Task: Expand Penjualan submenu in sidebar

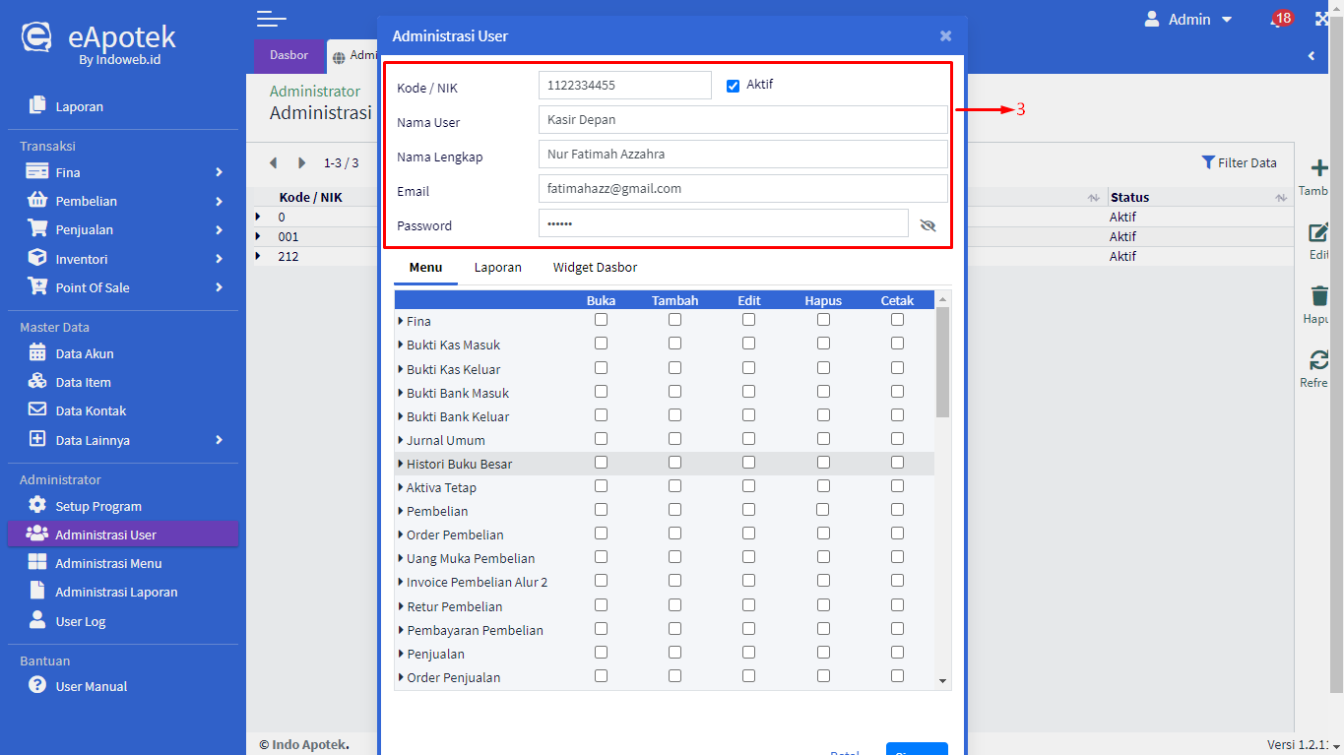Action: tap(219, 229)
